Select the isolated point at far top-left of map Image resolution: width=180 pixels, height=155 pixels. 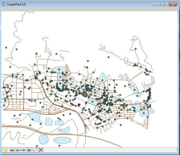tap(6, 48)
